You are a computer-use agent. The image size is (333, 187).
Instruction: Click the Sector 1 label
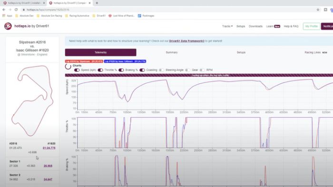(x=15, y=161)
